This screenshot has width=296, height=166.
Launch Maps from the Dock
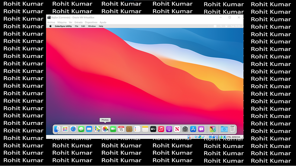97,129
